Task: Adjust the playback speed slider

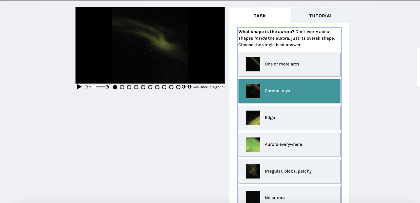Action: tap(97, 87)
